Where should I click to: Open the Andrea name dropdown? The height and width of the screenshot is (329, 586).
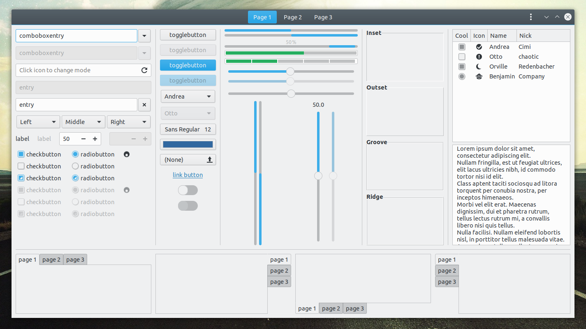[x=188, y=96]
